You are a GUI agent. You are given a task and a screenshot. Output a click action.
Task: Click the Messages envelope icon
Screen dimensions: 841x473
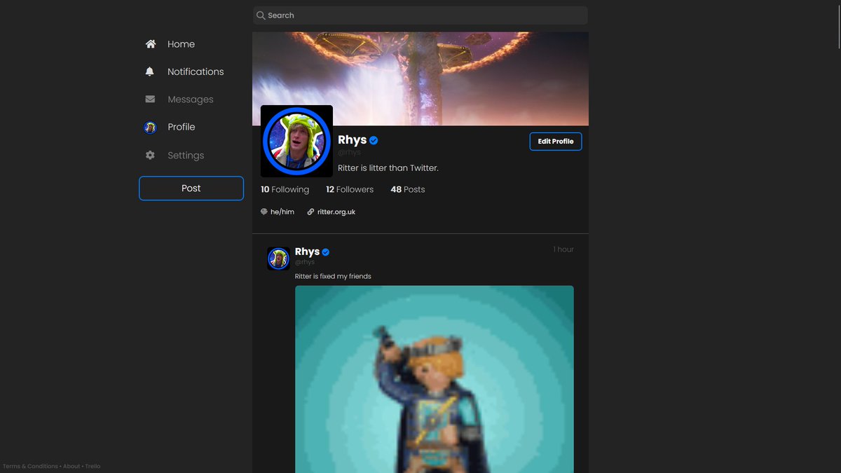(149, 99)
